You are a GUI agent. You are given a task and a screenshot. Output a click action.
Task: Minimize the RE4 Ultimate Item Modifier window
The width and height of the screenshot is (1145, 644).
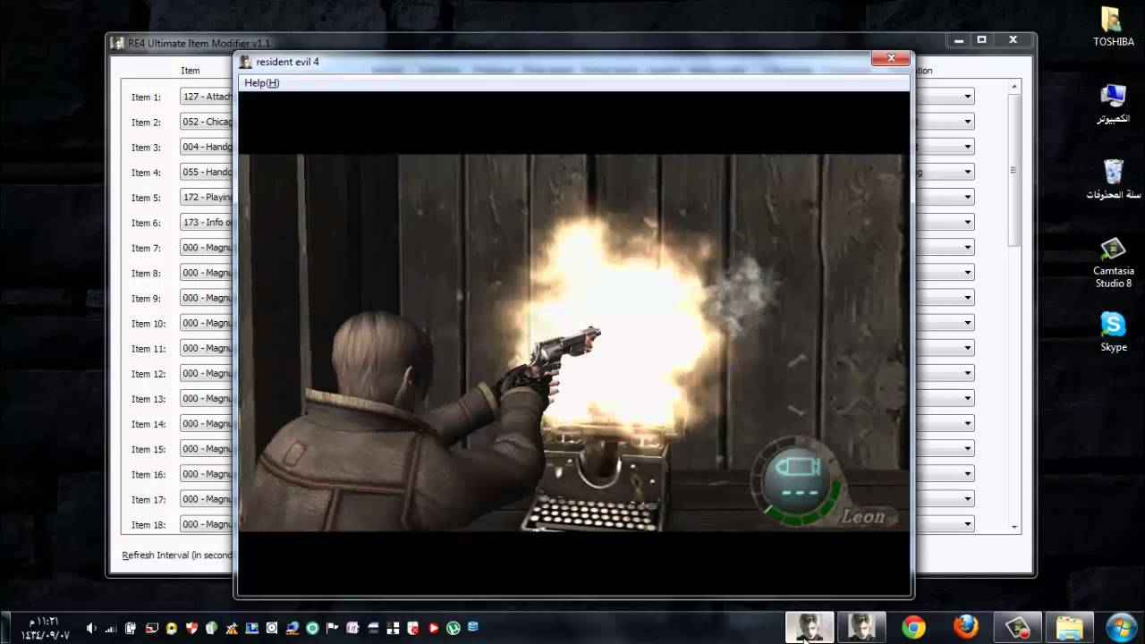959,40
